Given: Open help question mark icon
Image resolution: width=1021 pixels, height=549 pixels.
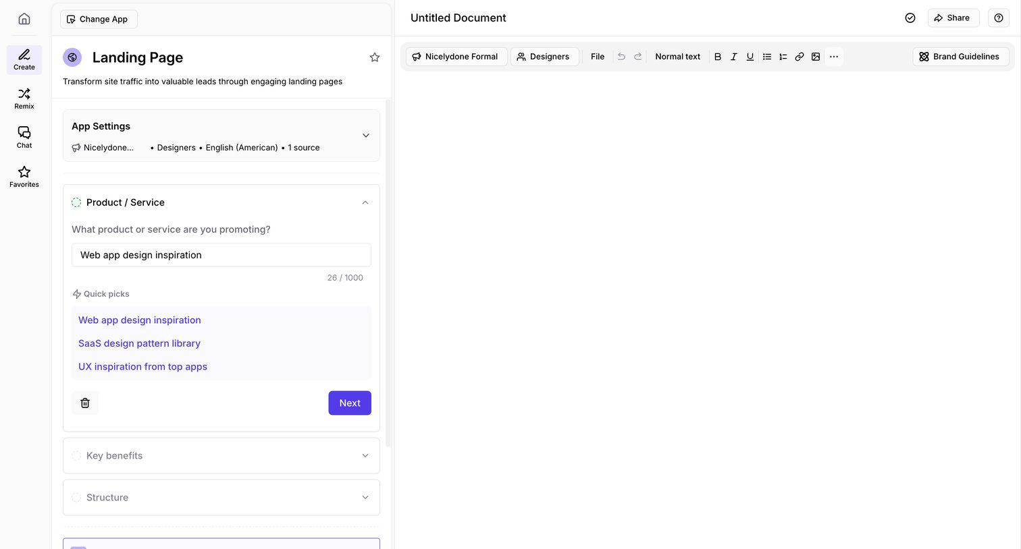Looking at the screenshot, I should 999,18.
